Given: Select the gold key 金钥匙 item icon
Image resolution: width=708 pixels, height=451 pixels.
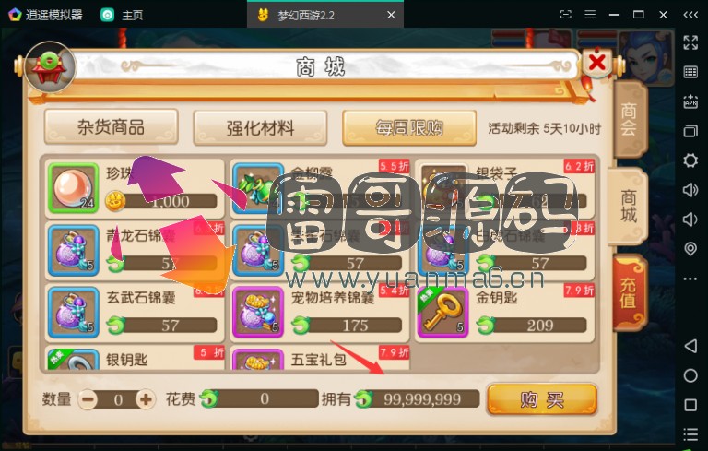Looking at the screenshot, I should 442,313.
